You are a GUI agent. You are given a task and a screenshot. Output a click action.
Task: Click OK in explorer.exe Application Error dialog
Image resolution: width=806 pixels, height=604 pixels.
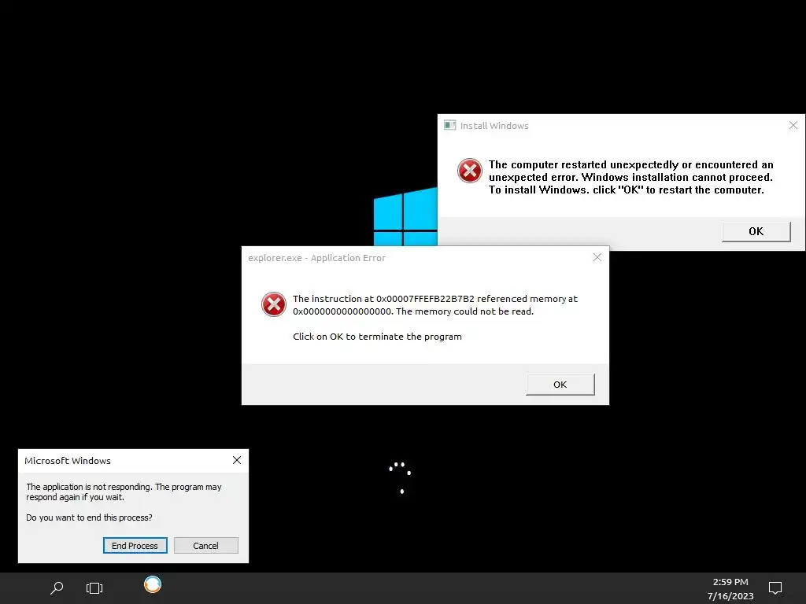(560, 384)
